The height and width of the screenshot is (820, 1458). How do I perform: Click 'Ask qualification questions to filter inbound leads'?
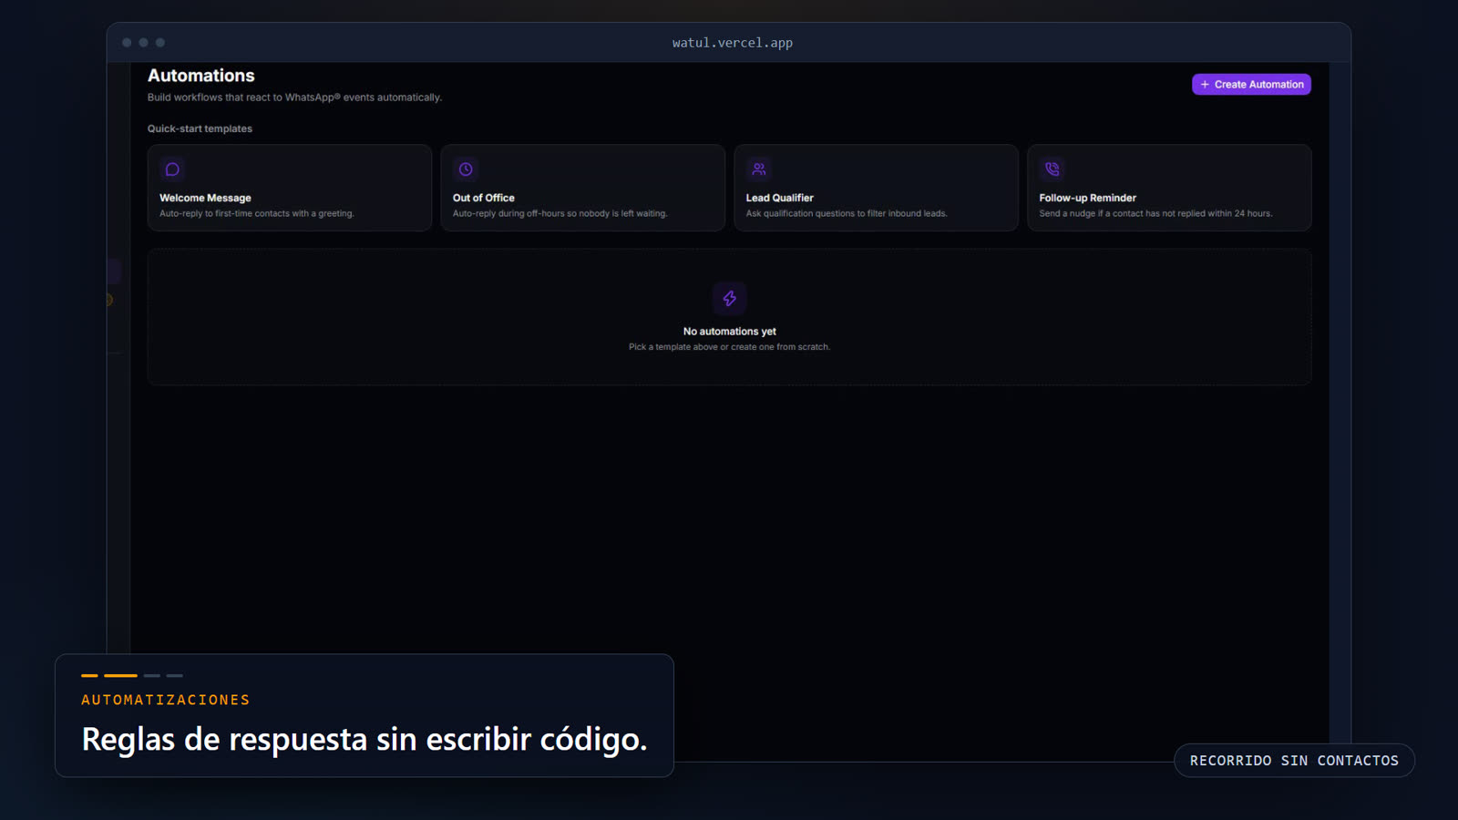847,213
